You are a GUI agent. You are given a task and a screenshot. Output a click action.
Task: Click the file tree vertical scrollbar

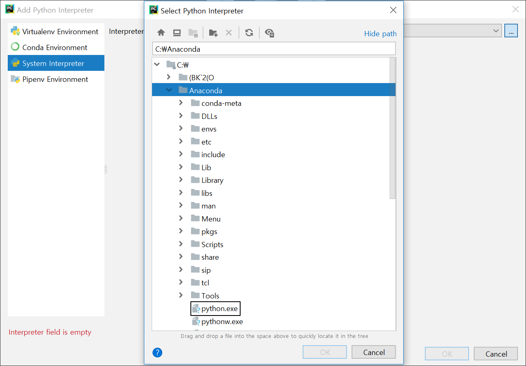(x=392, y=128)
